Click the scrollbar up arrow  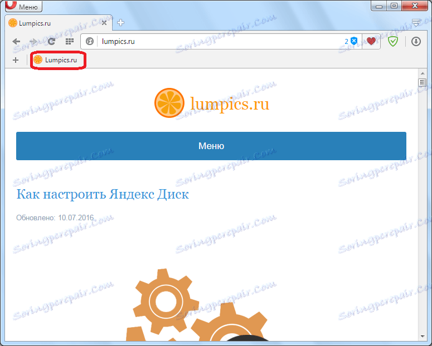(x=423, y=73)
